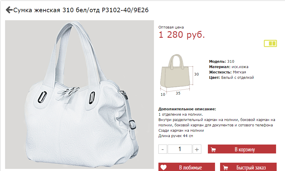Viewport: 285px width, 171px height.
Task: Click the 1 280 руб. price
Action: [x=182, y=35]
